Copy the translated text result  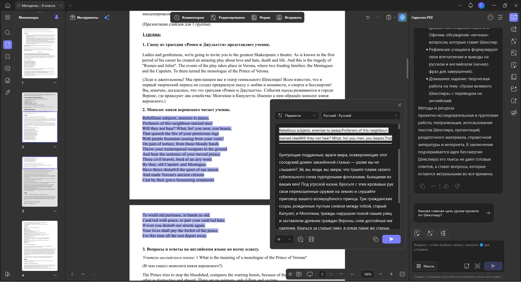pyautogui.click(x=375, y=239)
